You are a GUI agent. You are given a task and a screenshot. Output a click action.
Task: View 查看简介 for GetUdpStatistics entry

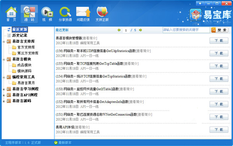click(x=143, y=51)
